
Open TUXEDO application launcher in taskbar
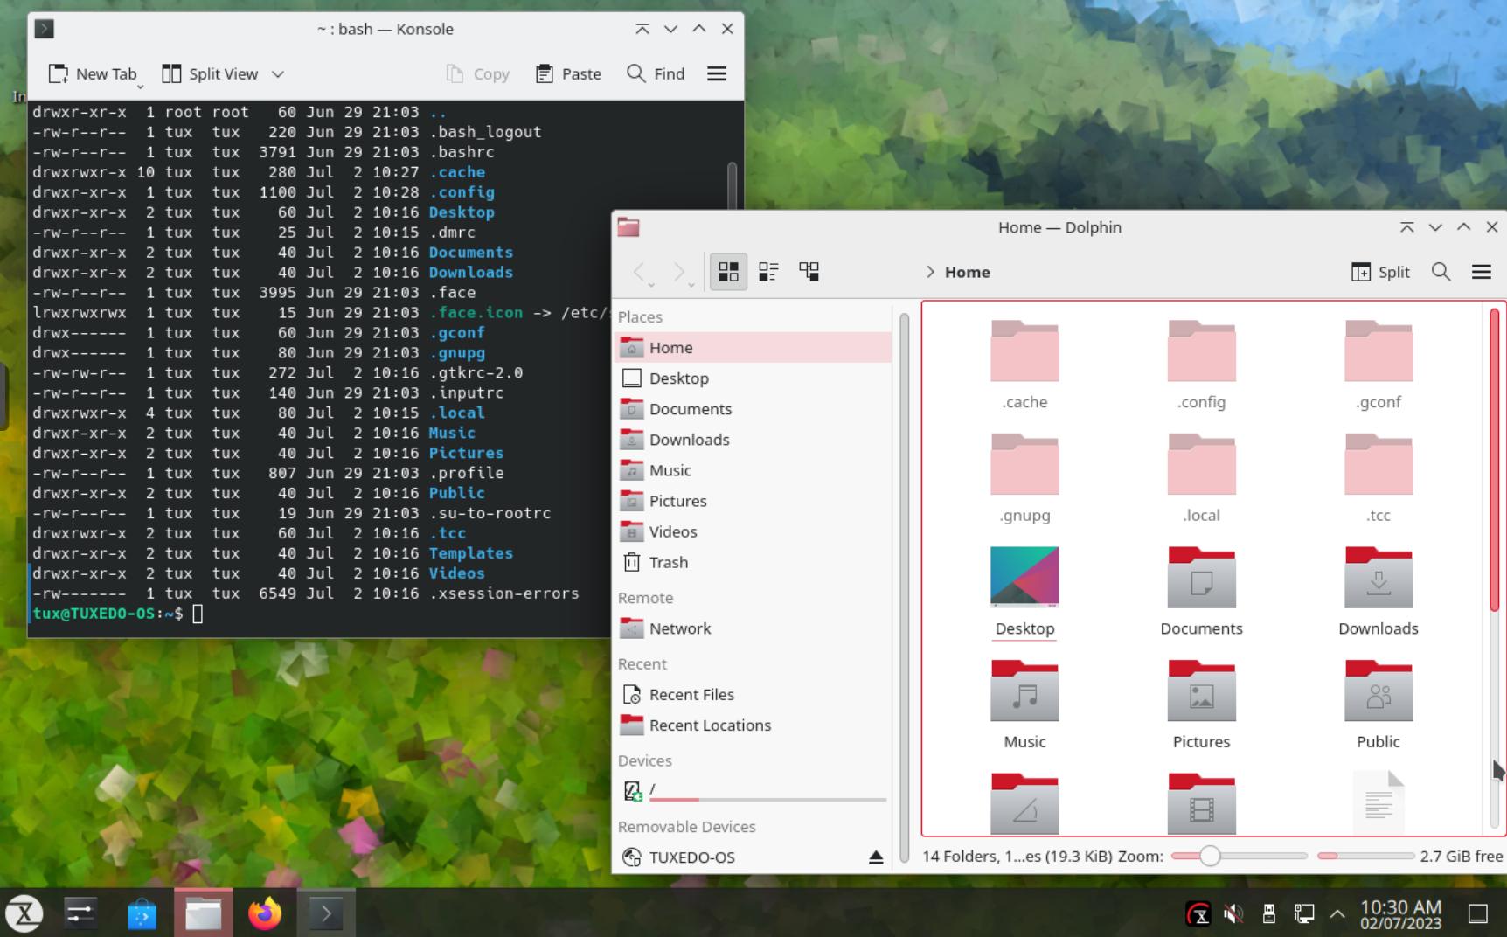(x=24, y=913)
